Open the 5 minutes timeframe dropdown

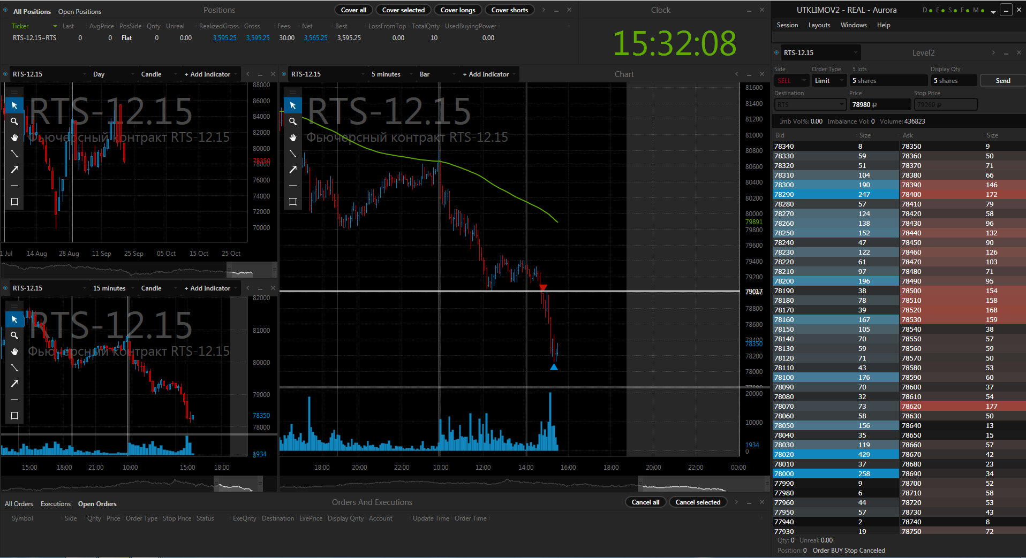coord(392,74)
